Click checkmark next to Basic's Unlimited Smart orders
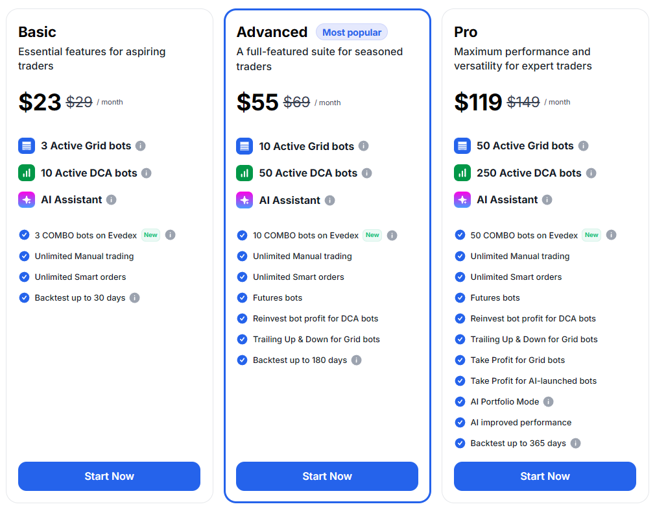Image resolution: width=655 pixels, height=513 pixels. 25,277
